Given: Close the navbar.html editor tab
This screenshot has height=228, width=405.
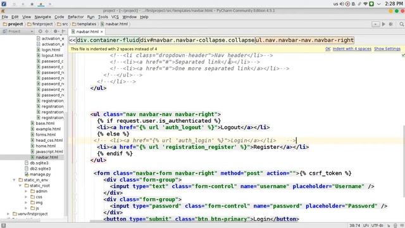Looking at the screenshot, I should [102, 32].
